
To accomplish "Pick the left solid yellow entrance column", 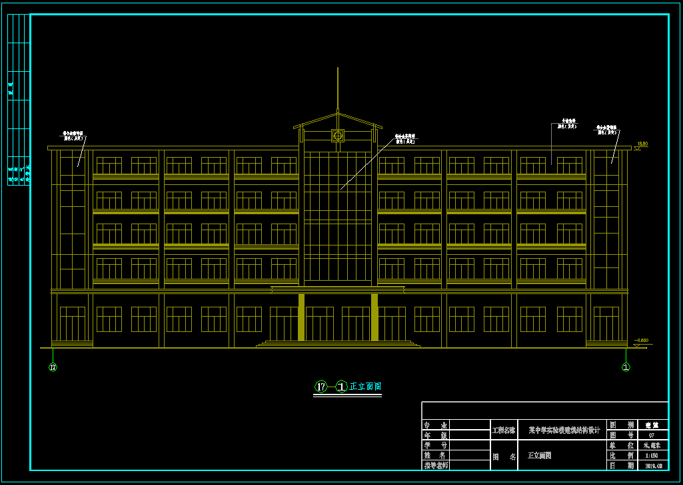I will coord(301,317).
